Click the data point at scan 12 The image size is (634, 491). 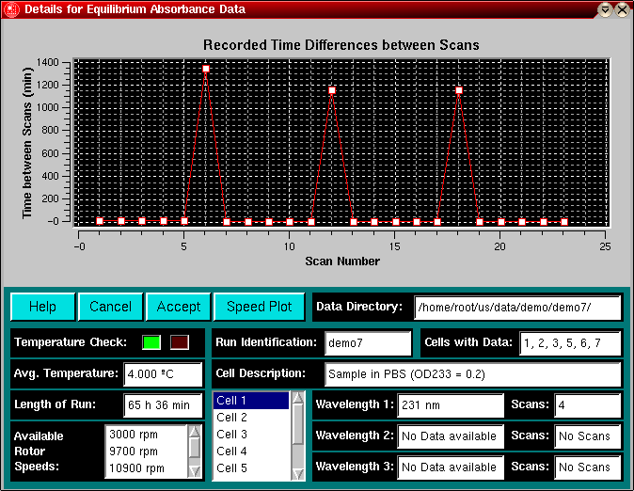click(x=332, y=90)
